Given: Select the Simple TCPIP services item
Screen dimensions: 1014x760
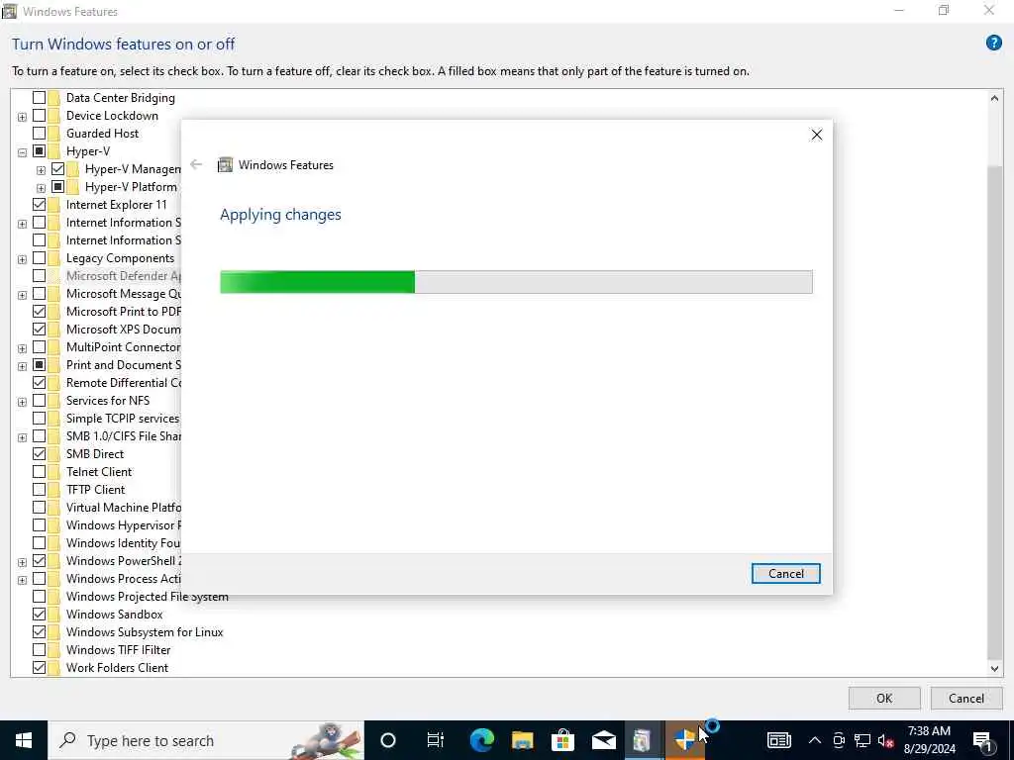Looking at the screenshot, I should (x=122, y=419).
